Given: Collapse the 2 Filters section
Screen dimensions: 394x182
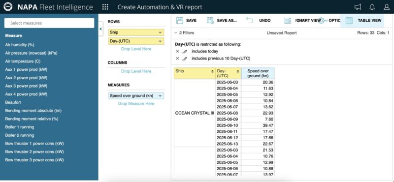Looking at the screenshot, I should (x=184, y=33).
